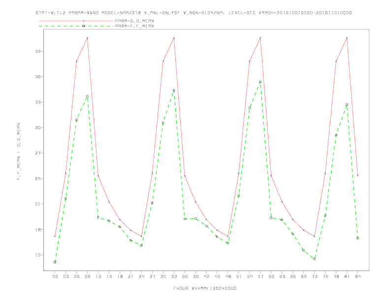Click the y-axis tick label 21
Viewport: 390px width, 301px height.
pos(37,204)
